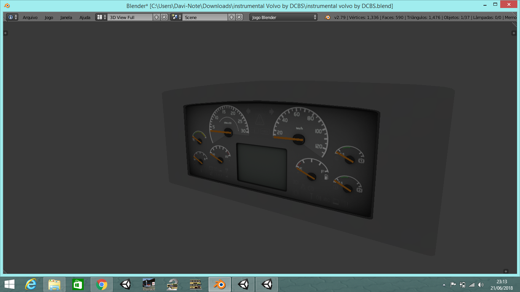This screenshot has height=292, width=520.
Task: Open the clock showing 23:13
Action: click(502, 284)
